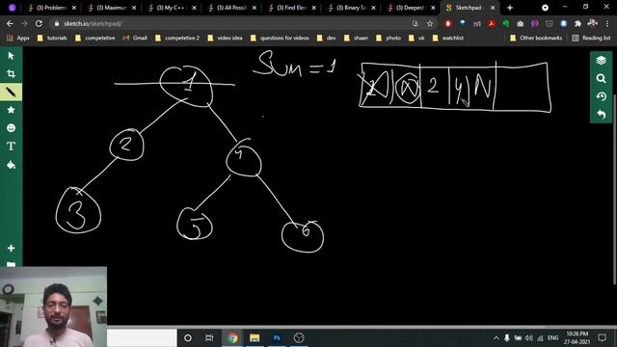Open the smiley clipart tool
617x347 pixels.
coord(11,128)
